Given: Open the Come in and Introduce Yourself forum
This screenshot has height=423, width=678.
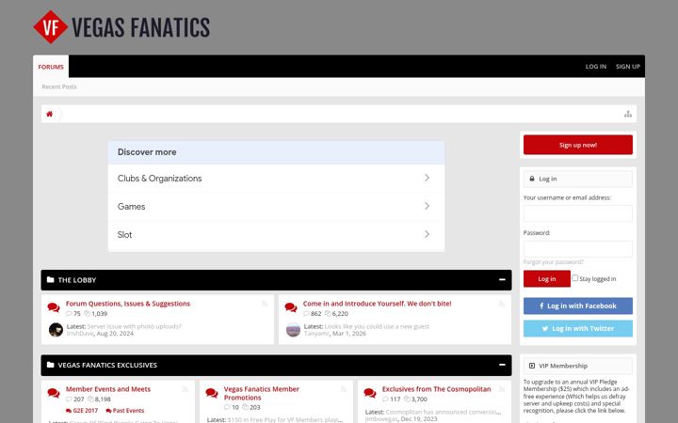Looking at the screenshot, I should click(x=377, y=304).
